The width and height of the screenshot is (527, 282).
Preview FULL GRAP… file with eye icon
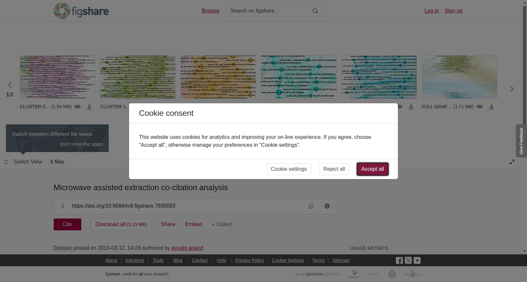point(480,107)
